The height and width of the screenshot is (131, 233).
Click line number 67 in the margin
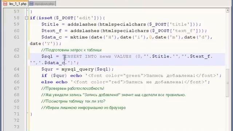(16, 88)
